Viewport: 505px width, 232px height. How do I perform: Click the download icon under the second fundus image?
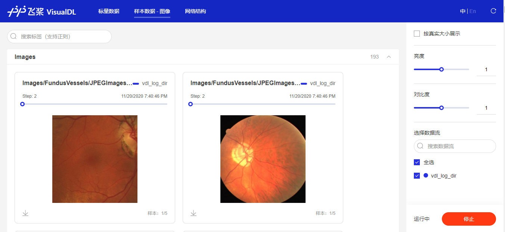point(193,213)
